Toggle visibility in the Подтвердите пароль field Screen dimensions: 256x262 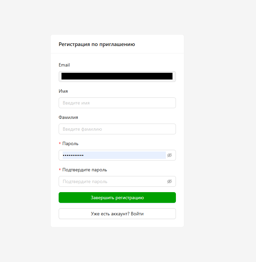point(170,181)
